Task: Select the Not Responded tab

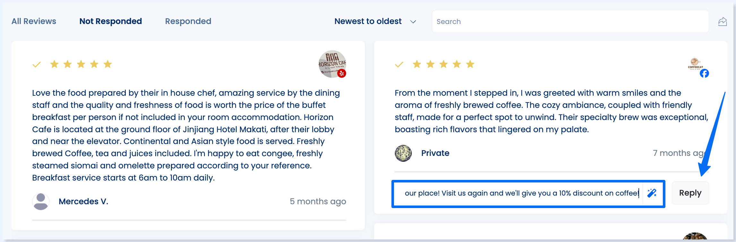Action: coord(111,21)
